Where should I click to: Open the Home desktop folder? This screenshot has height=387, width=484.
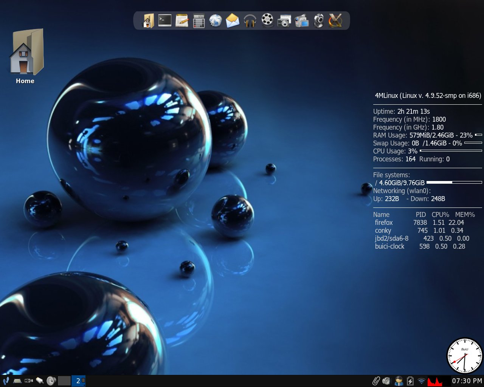tap(25, 56)
